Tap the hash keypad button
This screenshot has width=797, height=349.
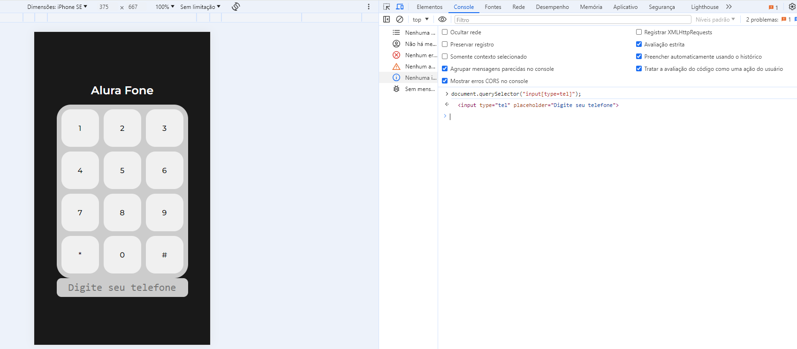(165, 255)
